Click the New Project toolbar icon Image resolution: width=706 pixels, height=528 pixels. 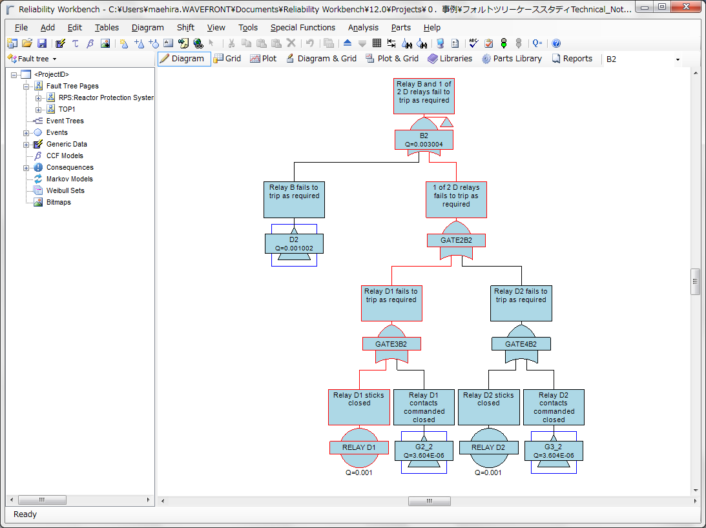(x=12, y=43)
